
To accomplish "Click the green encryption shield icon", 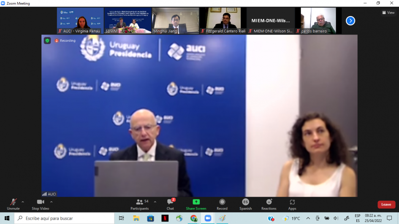I will pyautogui.click(x=47, y=40).
